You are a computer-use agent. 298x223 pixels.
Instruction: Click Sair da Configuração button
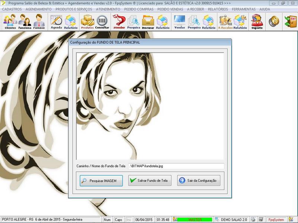[x=199, y=181]
